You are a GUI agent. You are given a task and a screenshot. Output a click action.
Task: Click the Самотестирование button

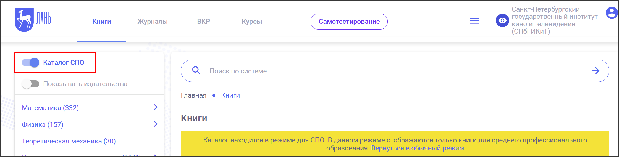pos(349,22)
